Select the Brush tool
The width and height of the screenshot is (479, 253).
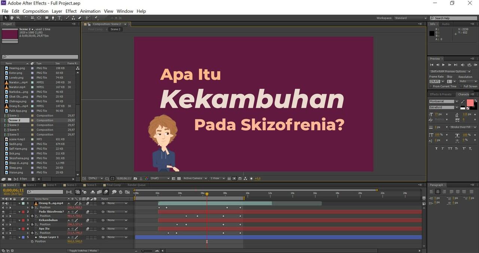68,18
